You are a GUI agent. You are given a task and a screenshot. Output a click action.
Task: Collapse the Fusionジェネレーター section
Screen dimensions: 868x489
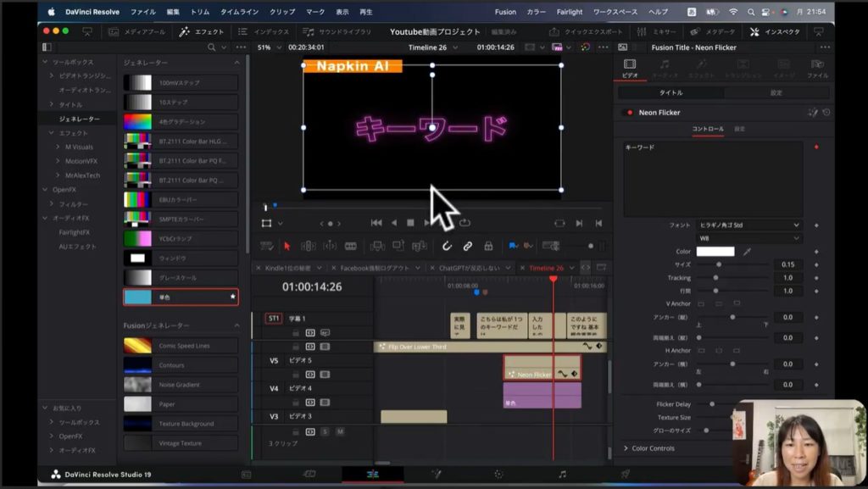tap(236, 325)
